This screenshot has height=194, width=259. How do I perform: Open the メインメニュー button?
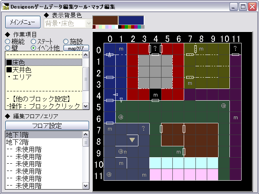pyautogui.click(x=23, y=22)
